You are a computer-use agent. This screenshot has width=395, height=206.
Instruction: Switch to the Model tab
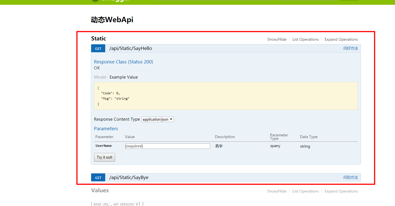100,77
